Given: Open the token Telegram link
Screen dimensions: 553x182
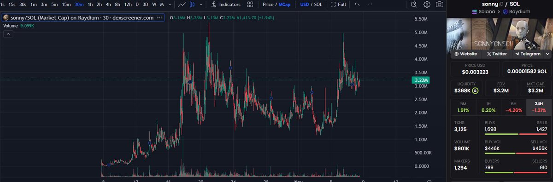Looking at the screenshot, I should [527, 54].
